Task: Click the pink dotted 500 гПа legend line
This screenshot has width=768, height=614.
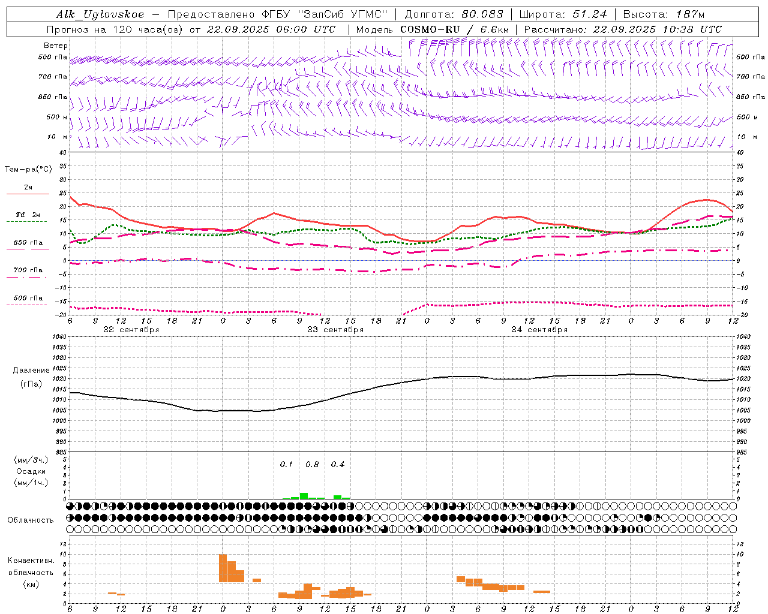Action: coord(28,305)
